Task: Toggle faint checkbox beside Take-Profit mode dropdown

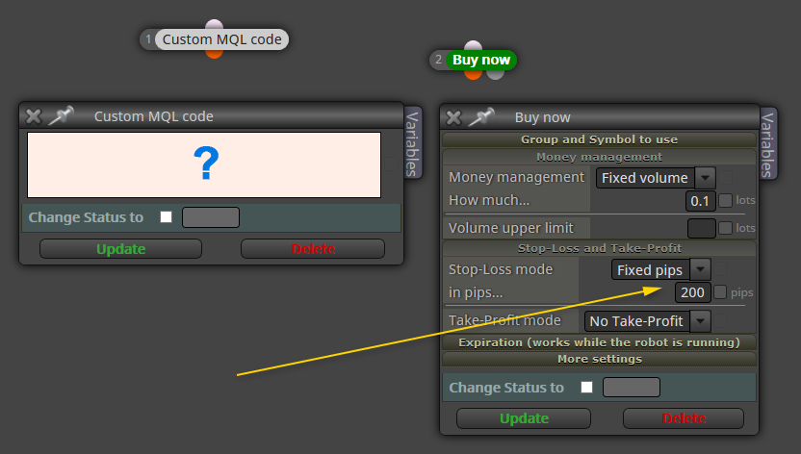Action: click(x=720, y=320)
